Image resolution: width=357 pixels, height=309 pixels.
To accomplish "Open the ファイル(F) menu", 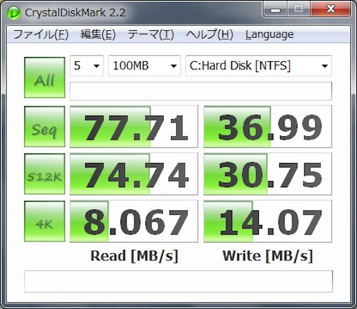I will point(41,34).
